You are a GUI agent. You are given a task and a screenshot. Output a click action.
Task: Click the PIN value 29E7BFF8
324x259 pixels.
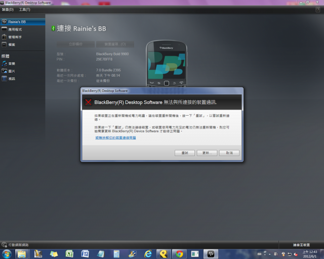click(104, 60)
